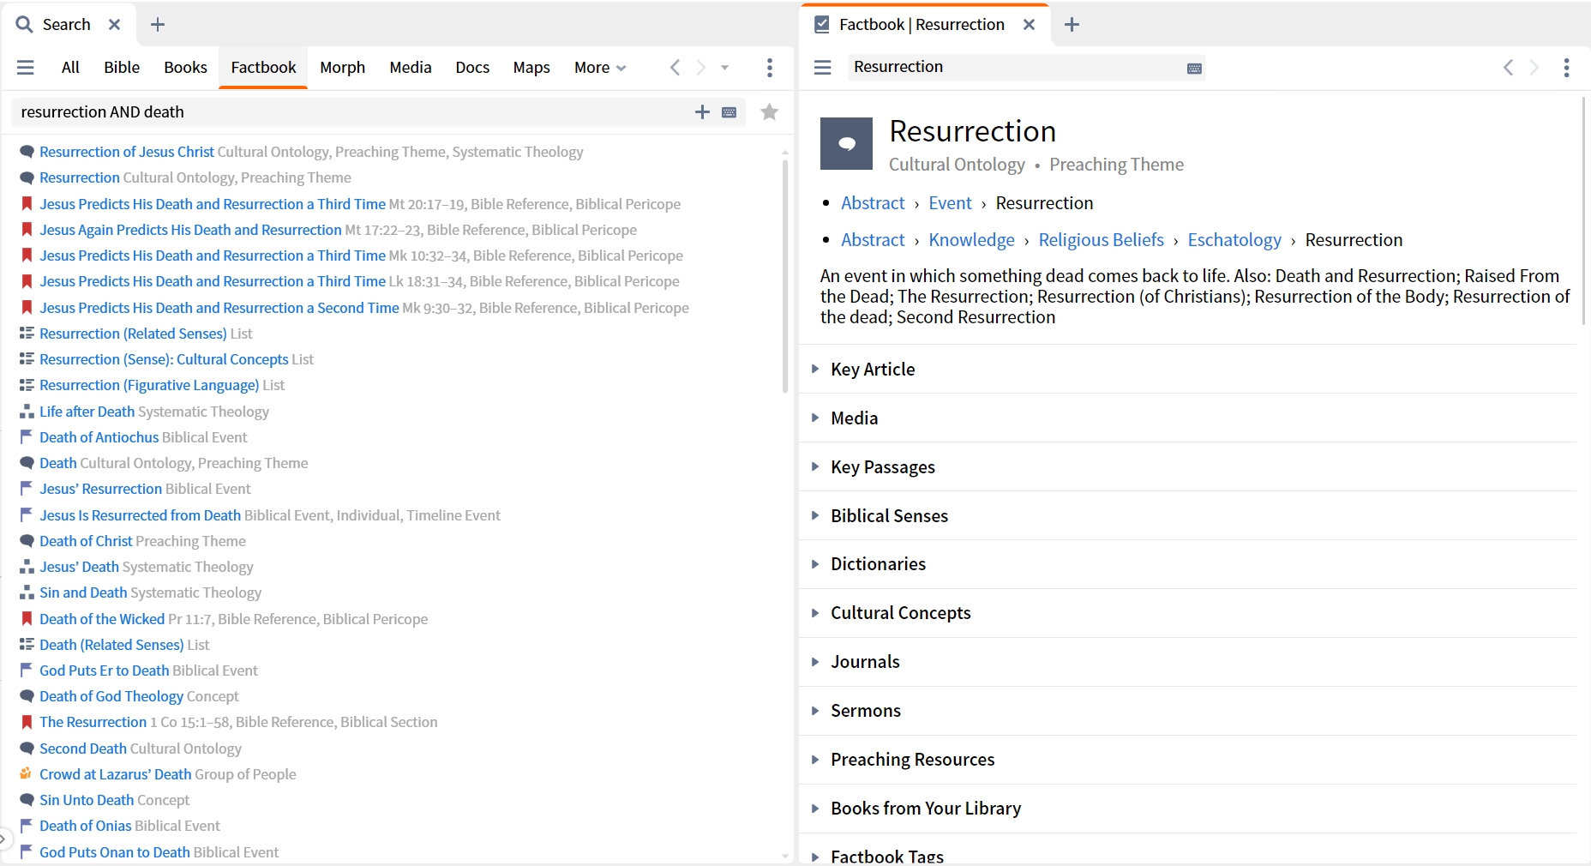The height and width of the screenshot is (866, 1591).
Task: Switch to the Books search tab
Action: [x=185, y=68]
